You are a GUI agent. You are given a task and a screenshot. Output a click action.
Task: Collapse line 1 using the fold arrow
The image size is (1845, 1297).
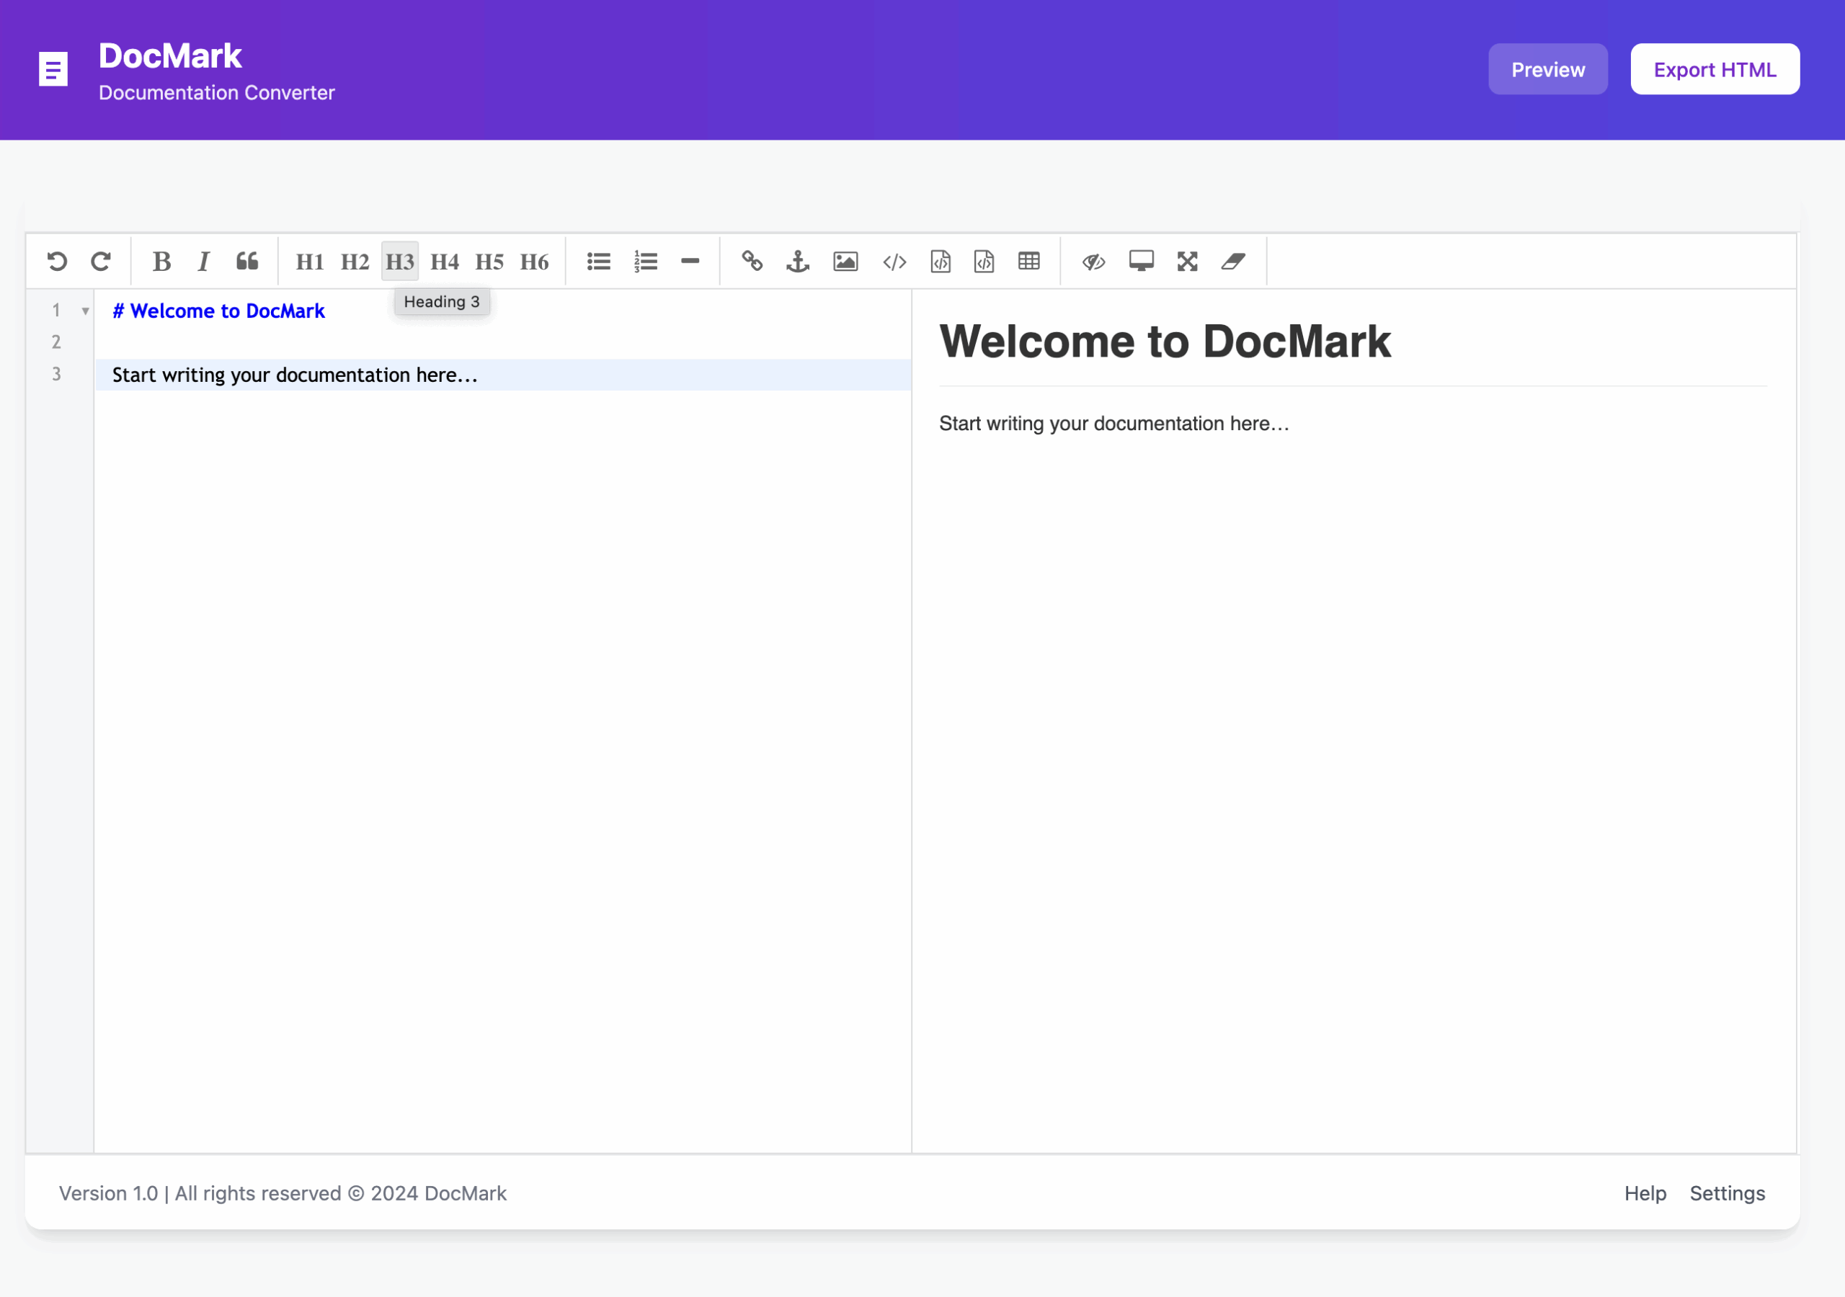pos(85,311)
